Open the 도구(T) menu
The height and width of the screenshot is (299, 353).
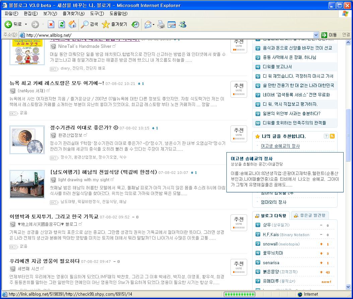click(x=97, y=13)
